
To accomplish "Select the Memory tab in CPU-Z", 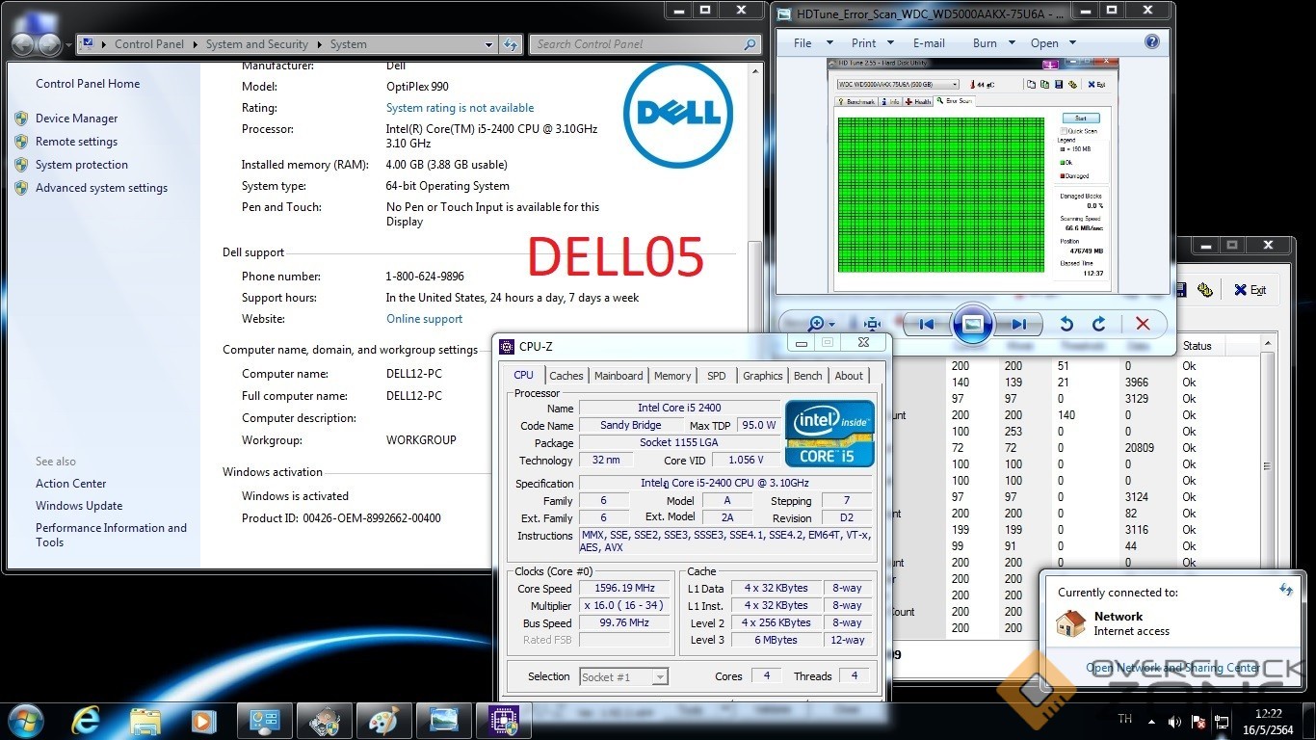I will [x=672, y=376].
